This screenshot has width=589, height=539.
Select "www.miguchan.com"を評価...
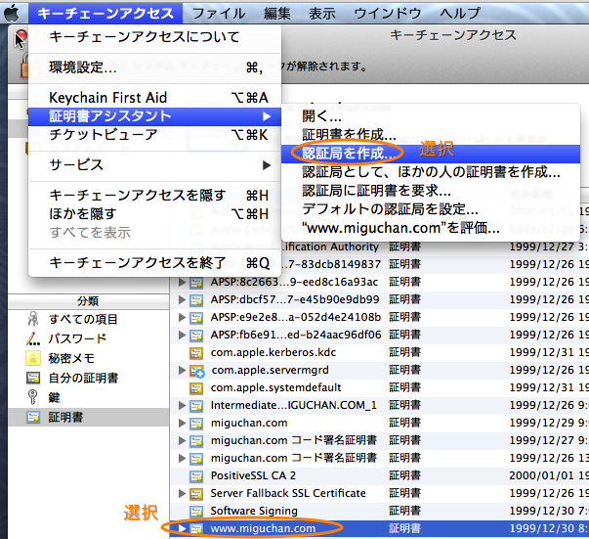coord(431,228)
